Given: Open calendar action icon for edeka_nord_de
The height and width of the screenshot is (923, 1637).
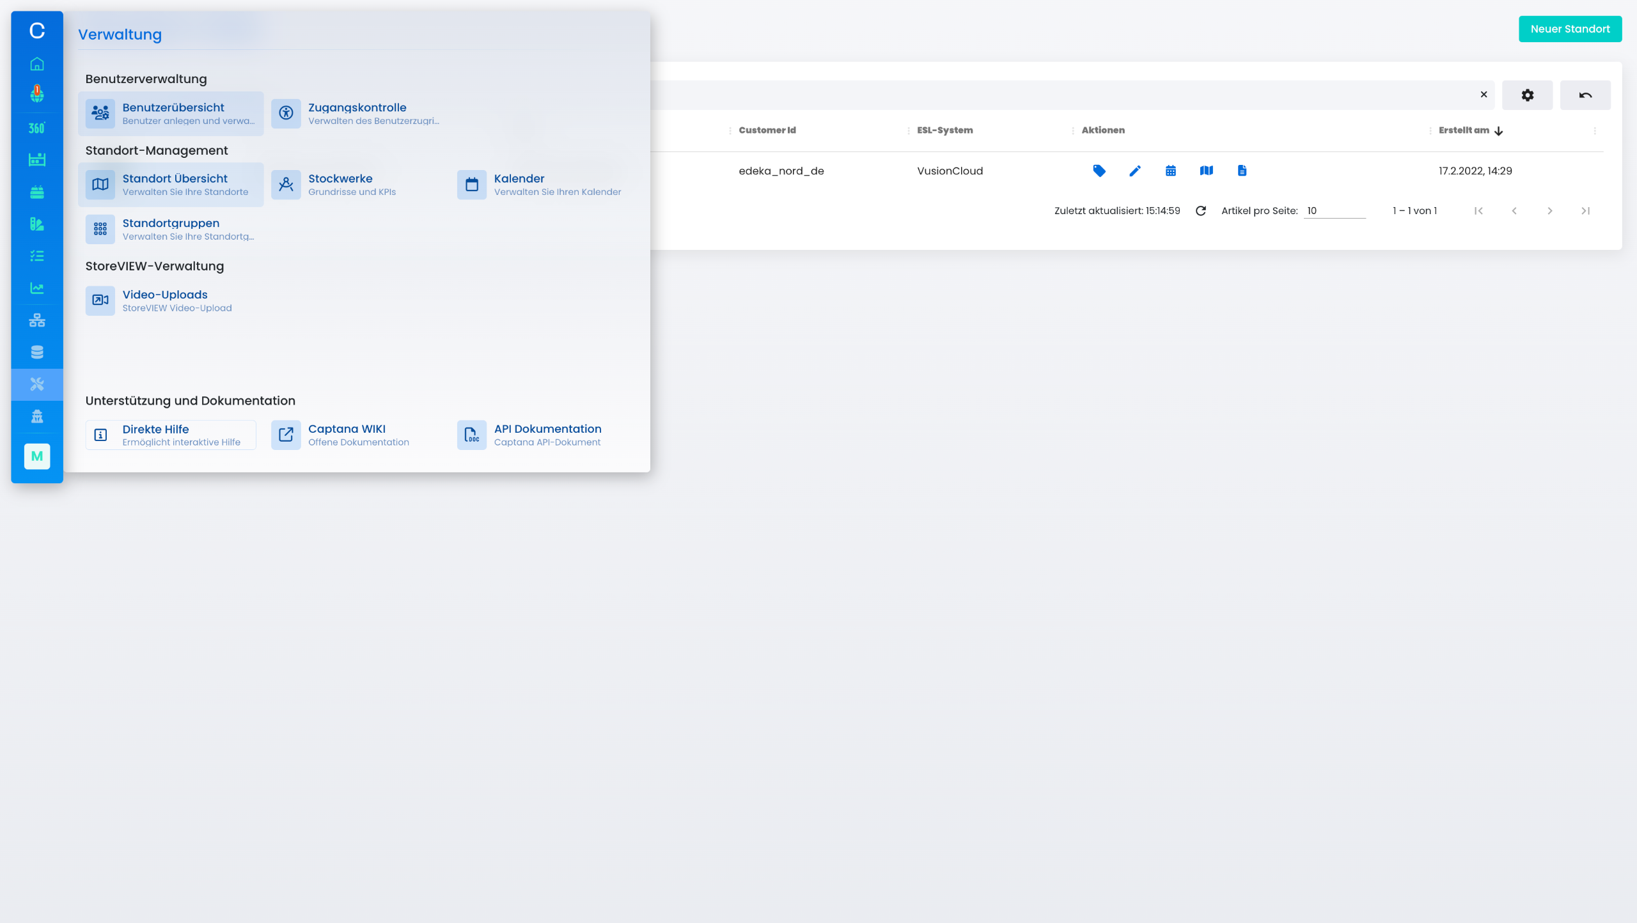Looking at the screenshot, I should pos(1171,171).
